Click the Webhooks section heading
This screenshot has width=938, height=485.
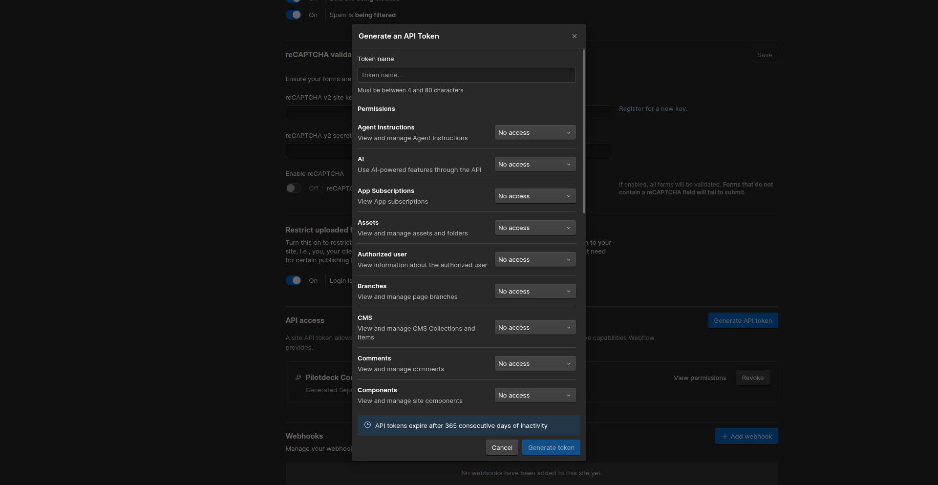click(304, 436)
